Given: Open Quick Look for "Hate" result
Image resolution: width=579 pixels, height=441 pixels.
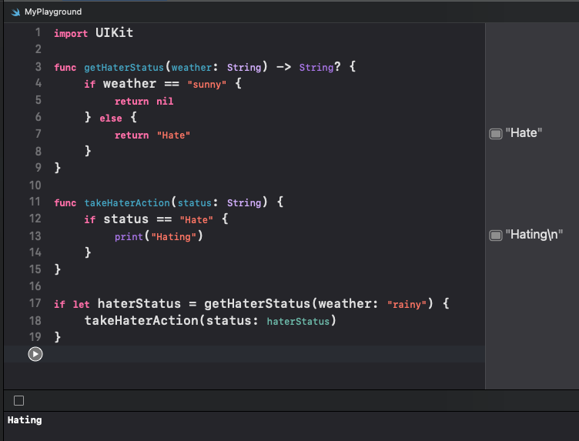Looking at the screenshot, I should [496, 134].
